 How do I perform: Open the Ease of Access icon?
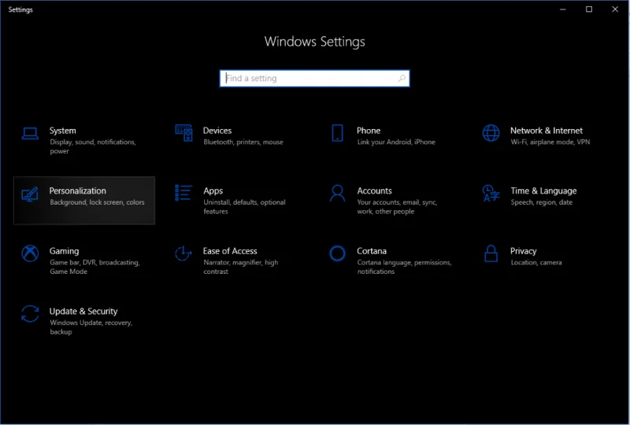pyautogui.click(x=184, y=253)
